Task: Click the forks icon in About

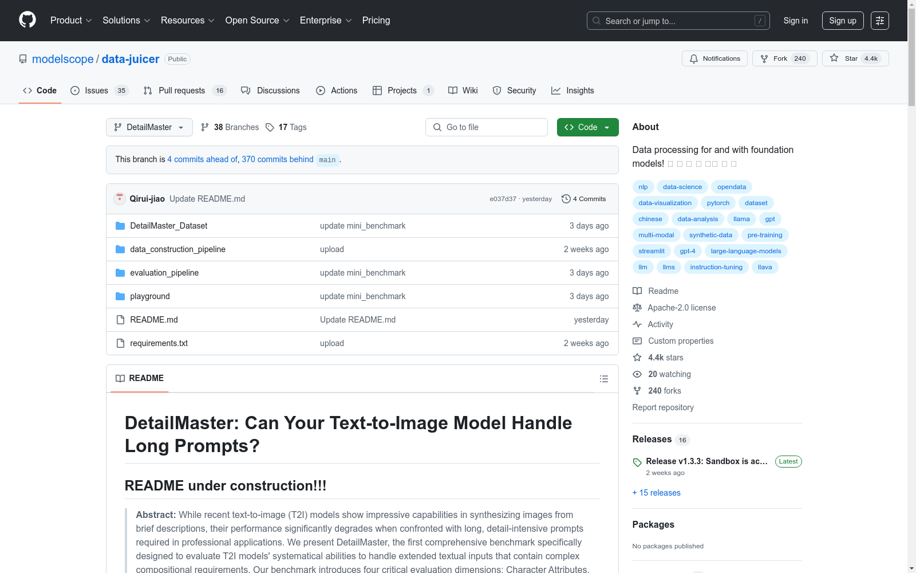Action: tap(637, 391)
